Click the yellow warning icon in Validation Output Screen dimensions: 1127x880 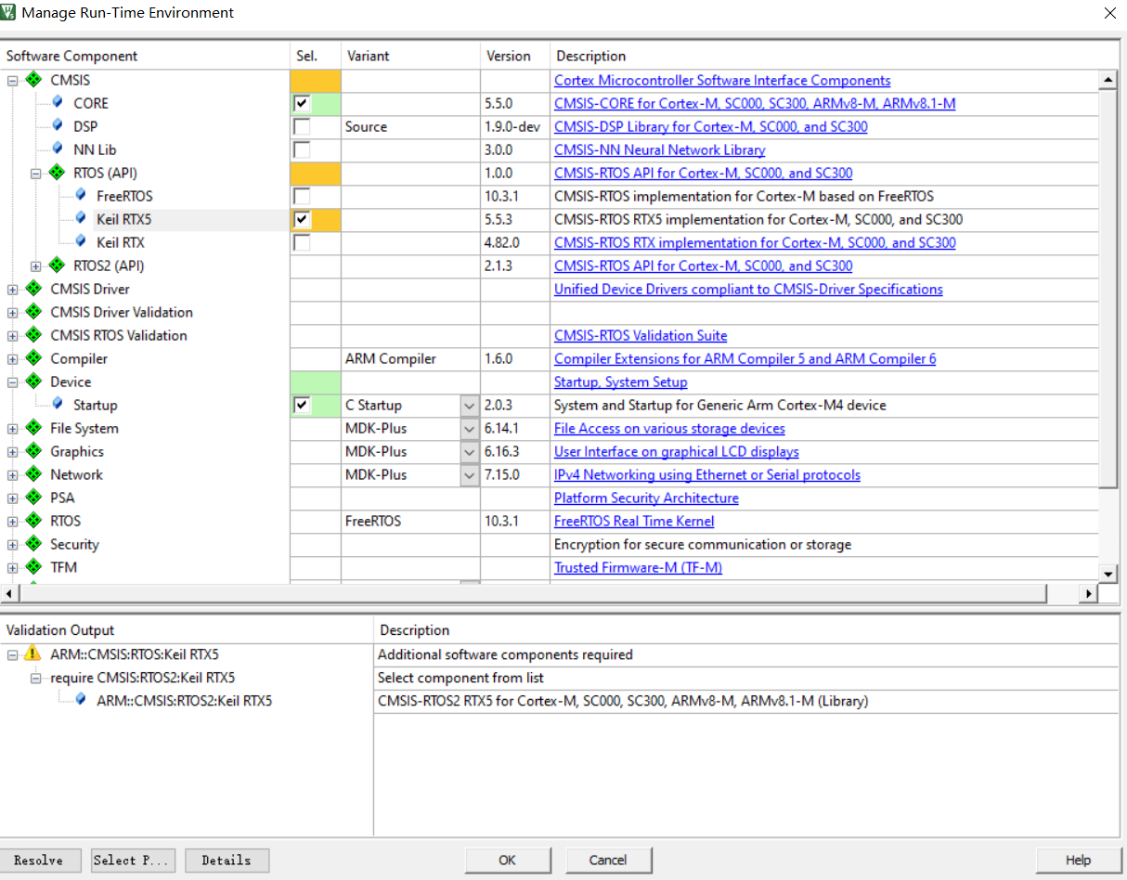click(33, 654)
